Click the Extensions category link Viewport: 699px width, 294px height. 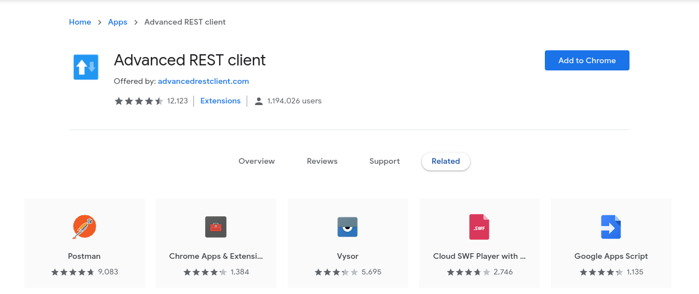pos(220,101)
